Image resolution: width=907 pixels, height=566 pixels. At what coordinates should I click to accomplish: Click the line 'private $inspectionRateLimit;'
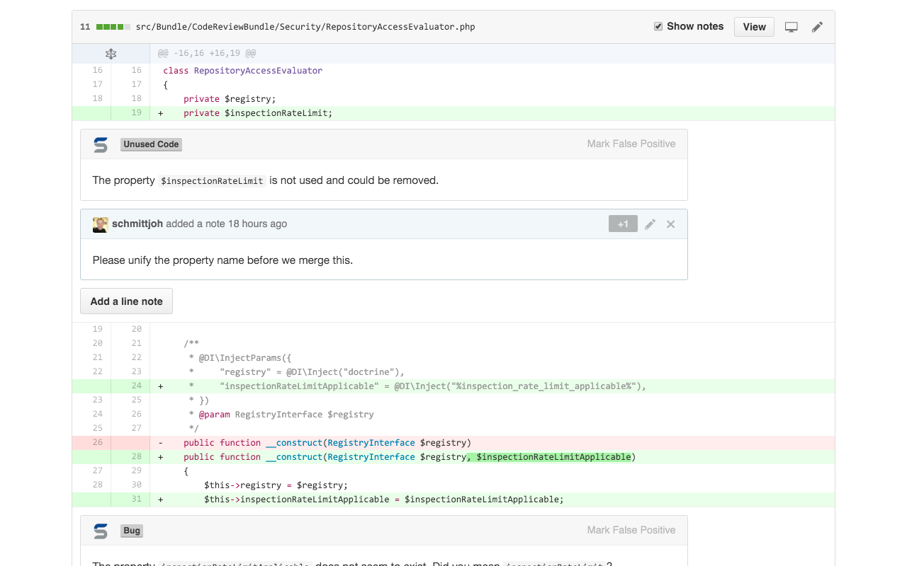[x=258, y=113]
